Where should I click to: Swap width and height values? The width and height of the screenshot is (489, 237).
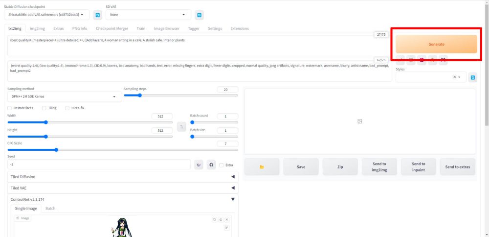pyautogui.click(x=181, y=126)
